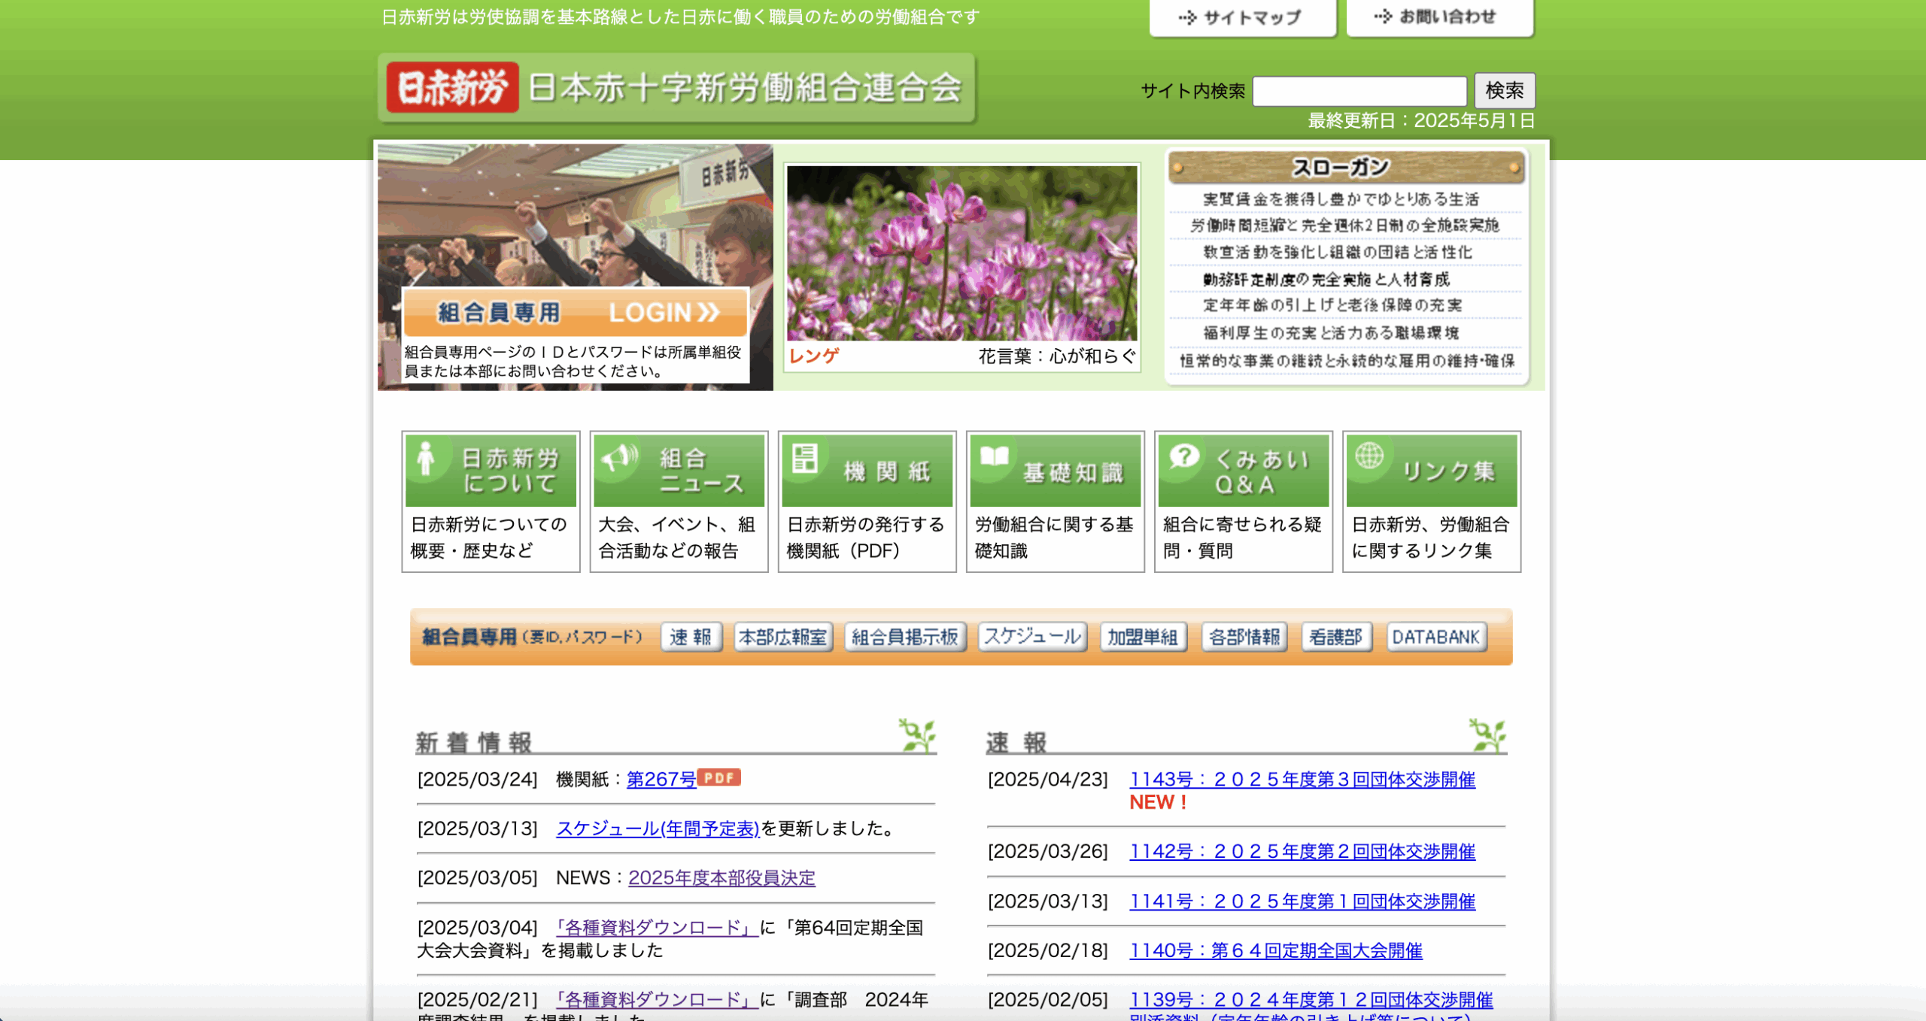Image resolution: width=1926 pixels, height=1021 pixels.
Task: Select 加盟単組 in member-only bar
Action: [x=1143, y=637]
